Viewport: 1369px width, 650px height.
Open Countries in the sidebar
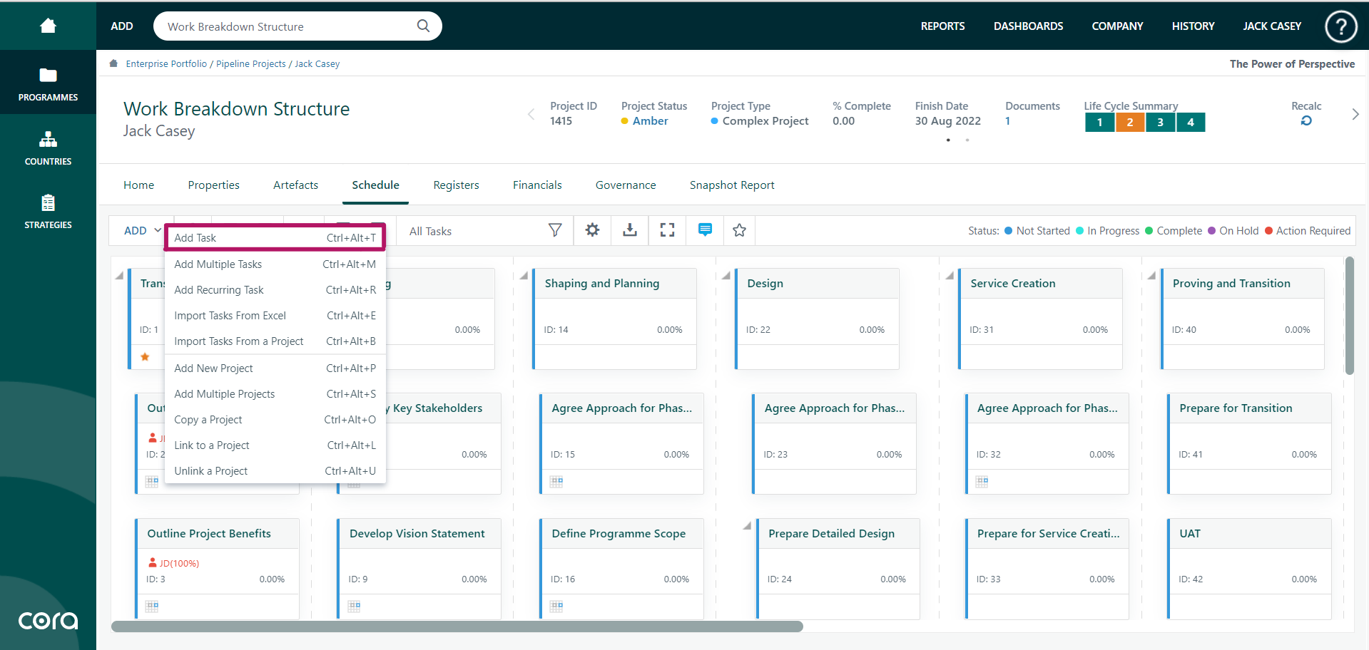pos(48,148)
